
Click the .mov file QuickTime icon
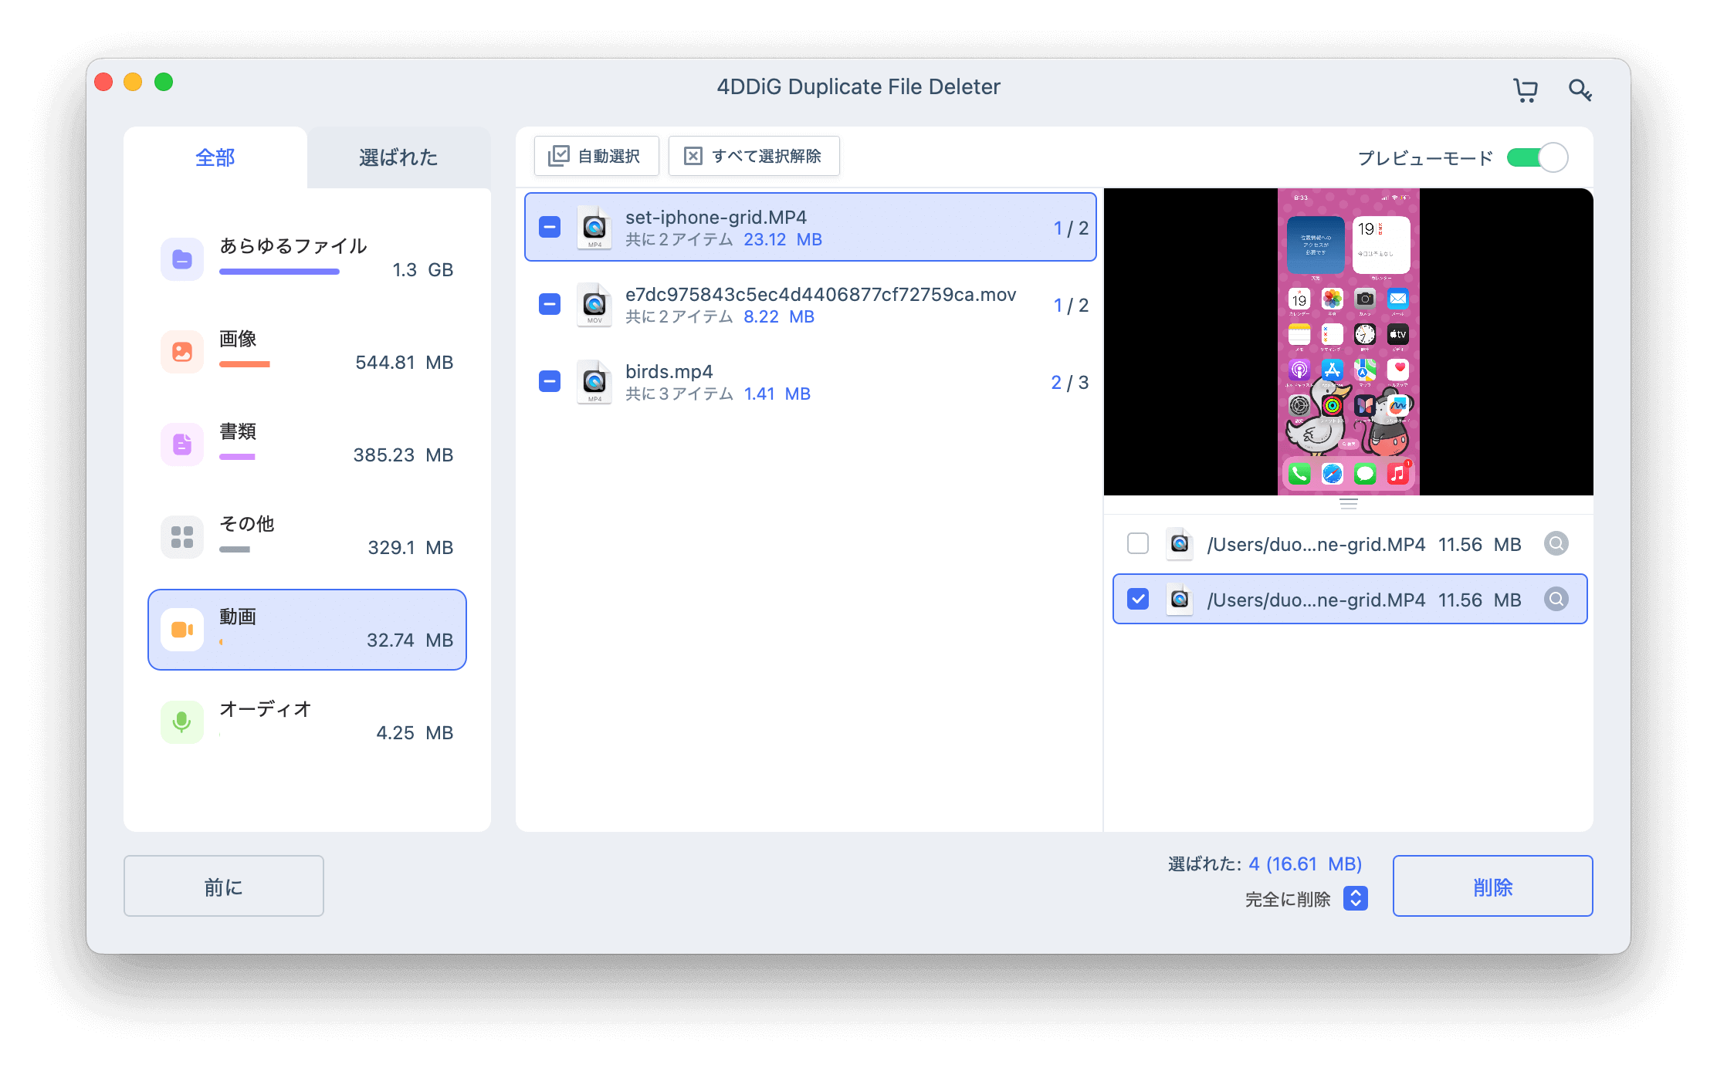(594, 305)
